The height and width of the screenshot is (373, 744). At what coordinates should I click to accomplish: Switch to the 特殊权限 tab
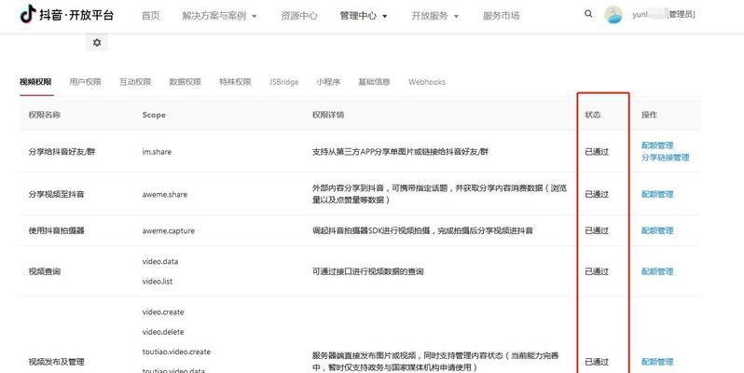235,82
